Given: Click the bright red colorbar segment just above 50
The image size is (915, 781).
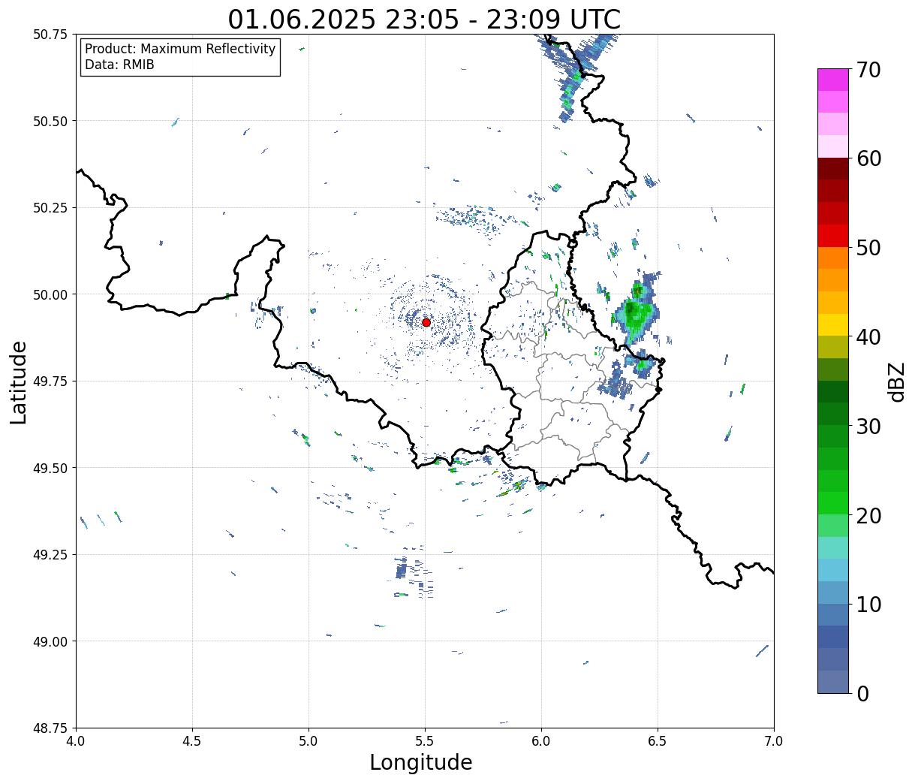Looking at the screenshot, I should click(833, 236).
